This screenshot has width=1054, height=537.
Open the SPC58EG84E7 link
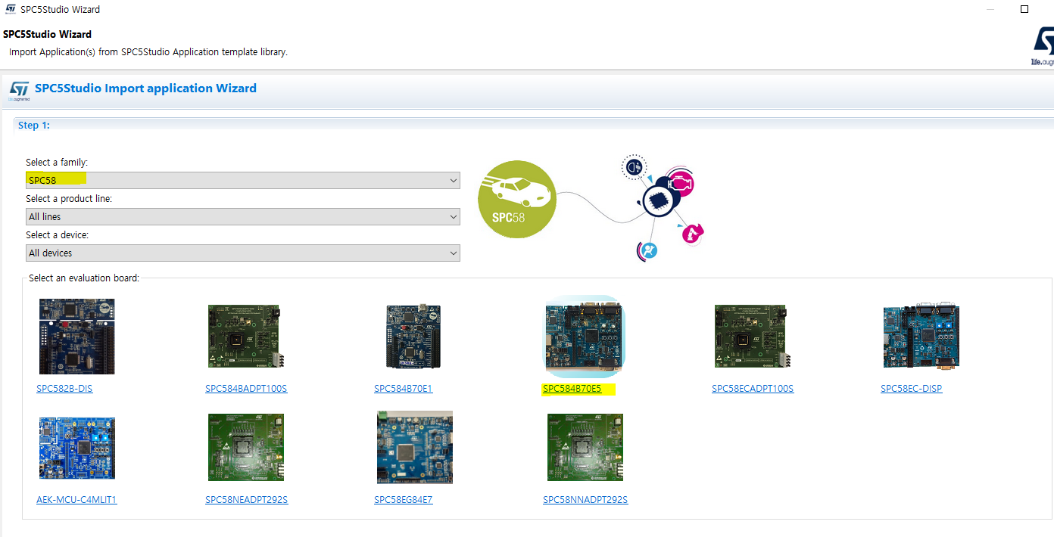coord(404,500)
